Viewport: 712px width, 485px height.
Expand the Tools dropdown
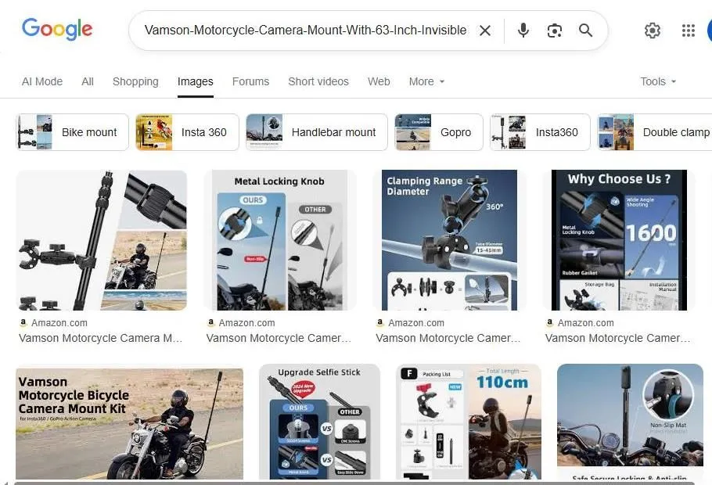coord(658,81)
